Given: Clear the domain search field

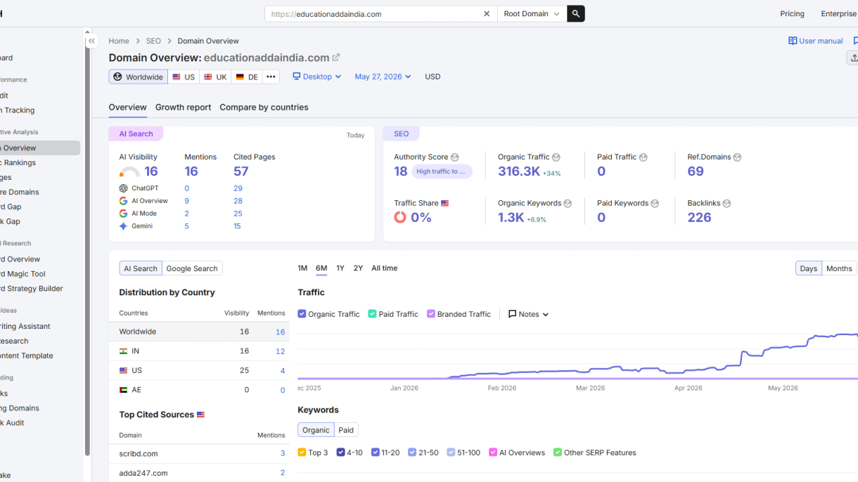Looking at the screenshot, I should 487,13.
